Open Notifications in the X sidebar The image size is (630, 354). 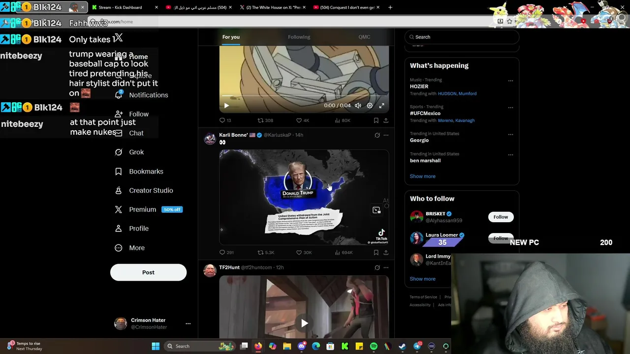(141, 95)
